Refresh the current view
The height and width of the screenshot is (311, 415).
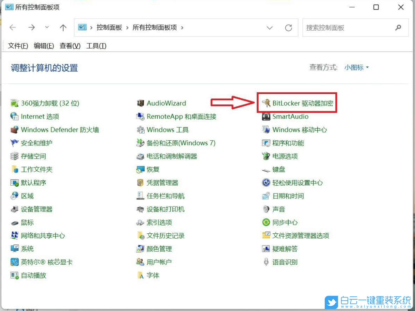click(289, 27)
